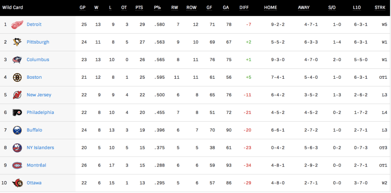The height and width of the screenshot is (193, 391).
Task: Click the Pittsburgh Penguins logo
Action: [17, 42]
